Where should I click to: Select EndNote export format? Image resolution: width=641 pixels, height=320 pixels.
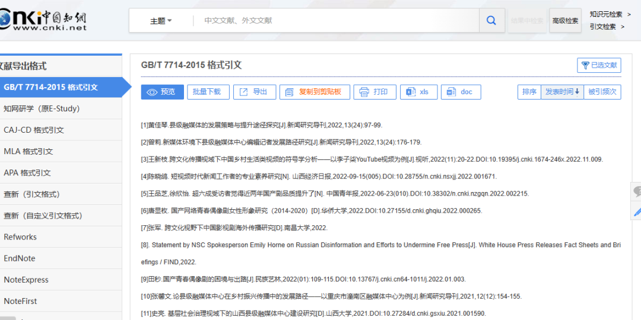coord(61,258)
